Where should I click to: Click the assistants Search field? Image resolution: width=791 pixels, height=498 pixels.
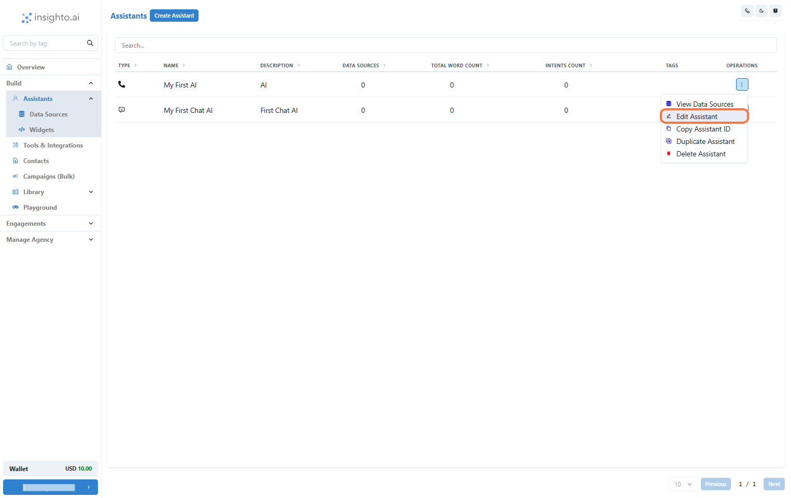pos(446,45)
